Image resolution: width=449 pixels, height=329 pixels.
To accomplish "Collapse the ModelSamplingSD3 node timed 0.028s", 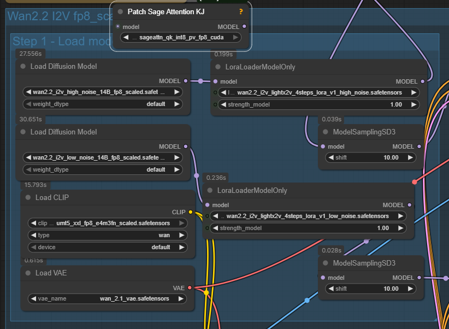I will [326, 263].
